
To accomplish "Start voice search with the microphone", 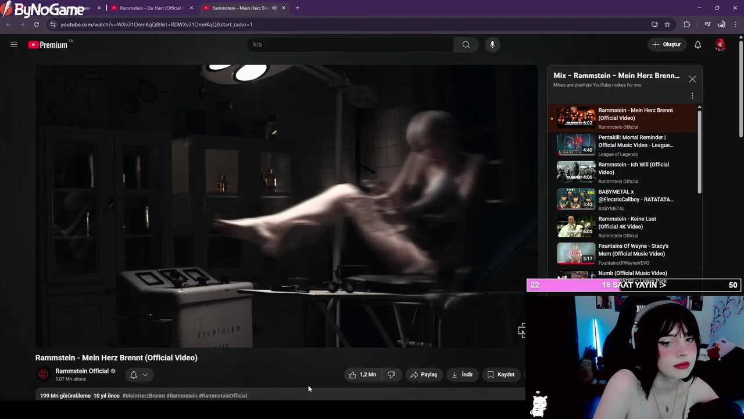I will coord(492,44).
